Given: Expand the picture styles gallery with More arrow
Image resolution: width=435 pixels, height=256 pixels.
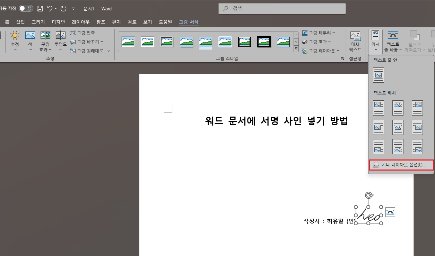Looking at the screenshot, I should point(296,49).
